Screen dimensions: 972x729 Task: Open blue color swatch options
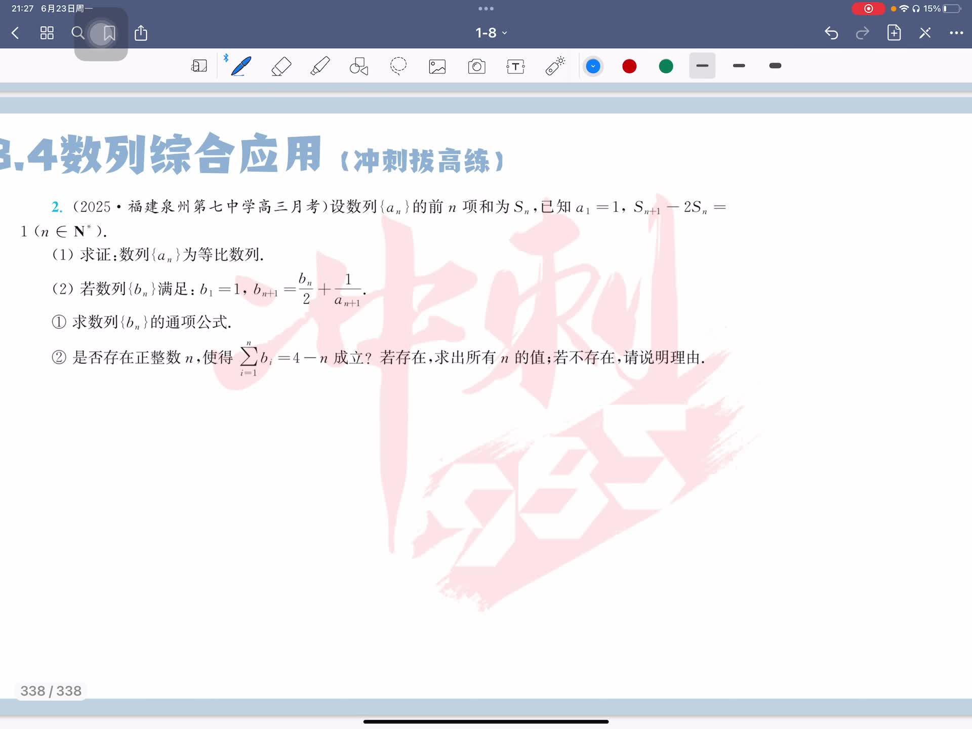tap(593, 66)
